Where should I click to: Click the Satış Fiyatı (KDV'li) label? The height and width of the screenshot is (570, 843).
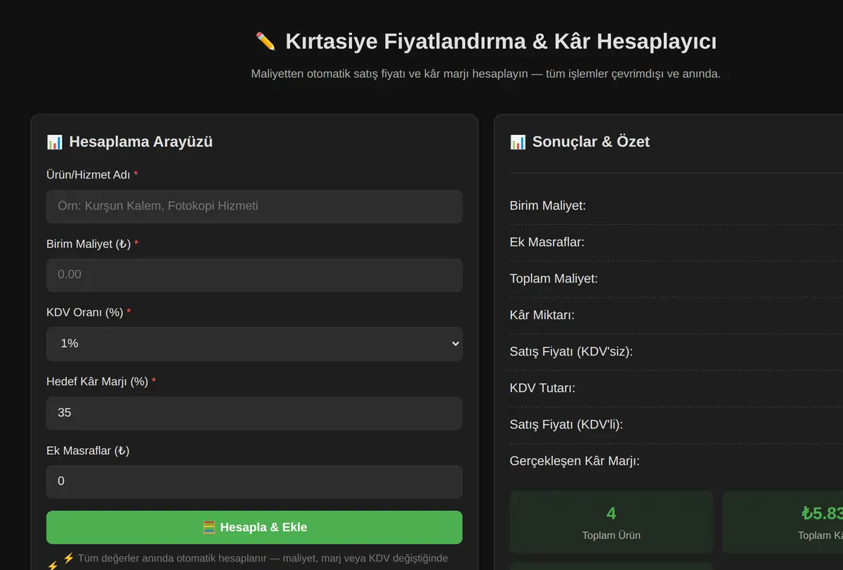pos(566,425)
